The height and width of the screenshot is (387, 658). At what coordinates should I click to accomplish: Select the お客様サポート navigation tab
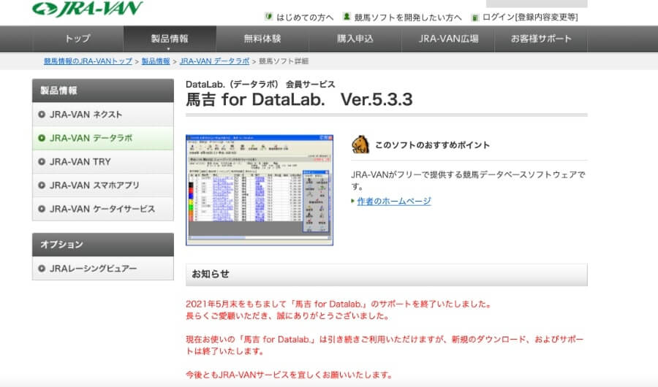coord(541,39)
